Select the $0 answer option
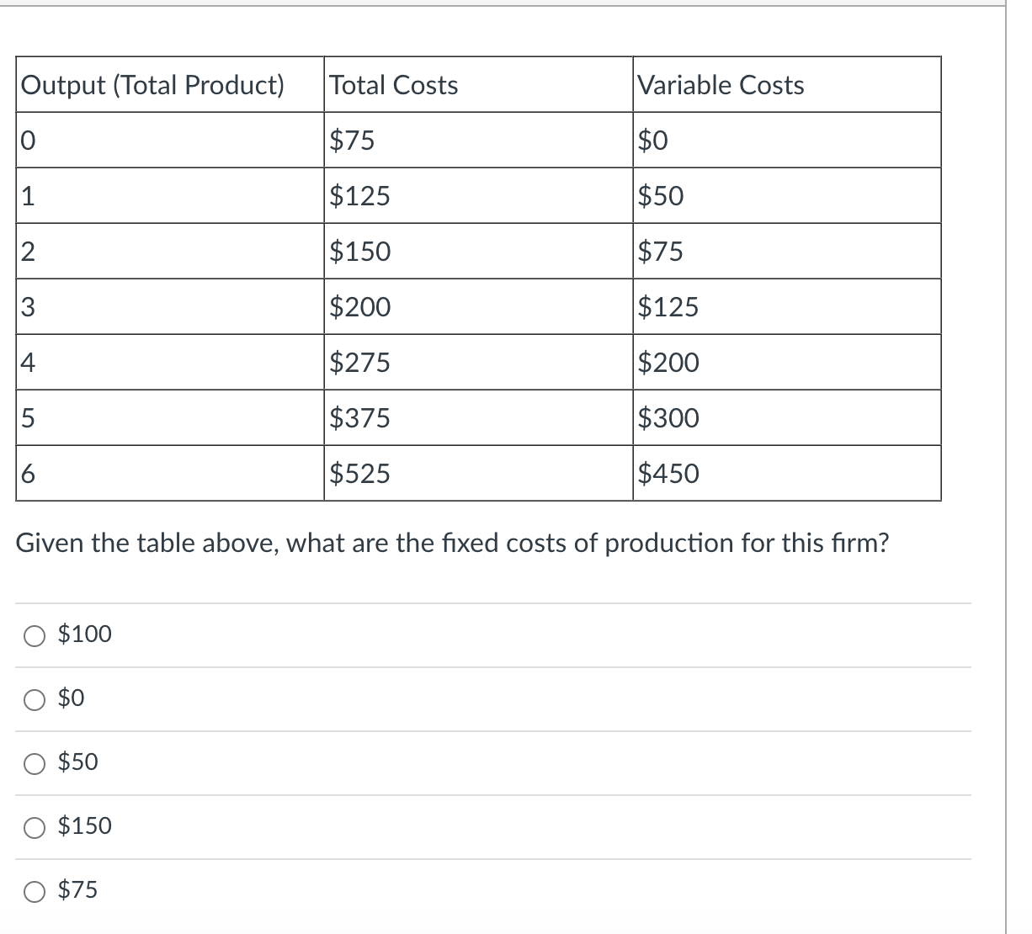This screenshot has height=934, width=1032. click(x=35, y=698)
